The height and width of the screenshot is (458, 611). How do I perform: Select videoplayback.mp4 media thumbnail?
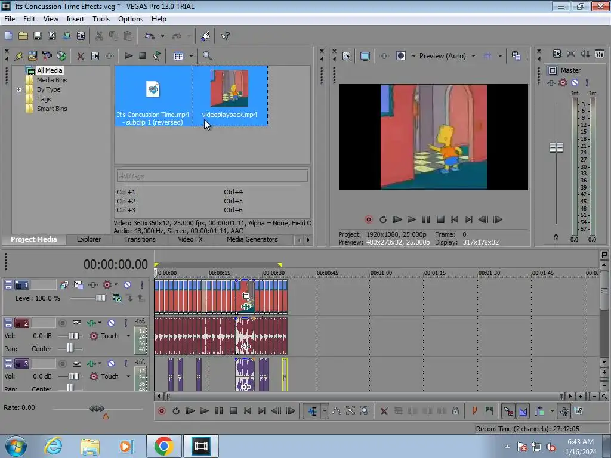(230, 96)
